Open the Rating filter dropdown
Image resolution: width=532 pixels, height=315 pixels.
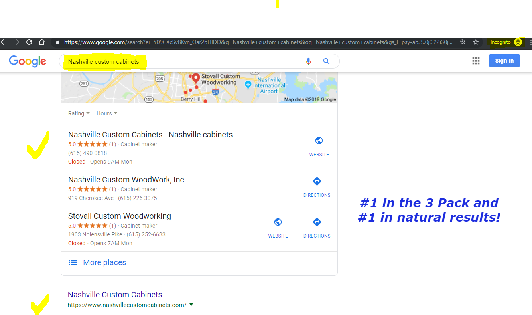coord(79,113)
